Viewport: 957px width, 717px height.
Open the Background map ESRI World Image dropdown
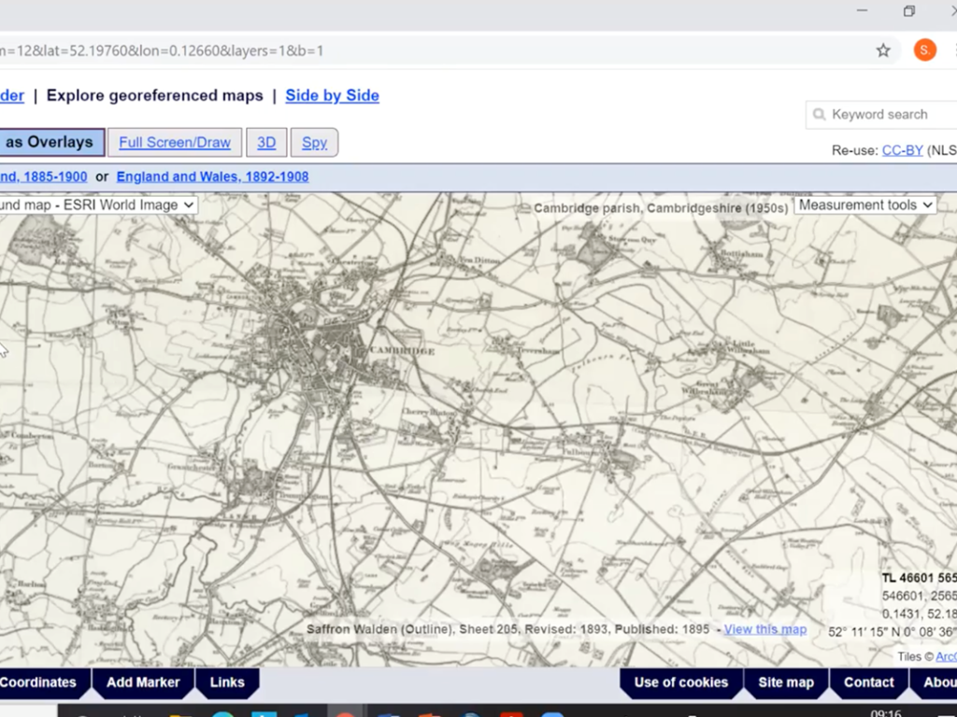click(97, 204)
